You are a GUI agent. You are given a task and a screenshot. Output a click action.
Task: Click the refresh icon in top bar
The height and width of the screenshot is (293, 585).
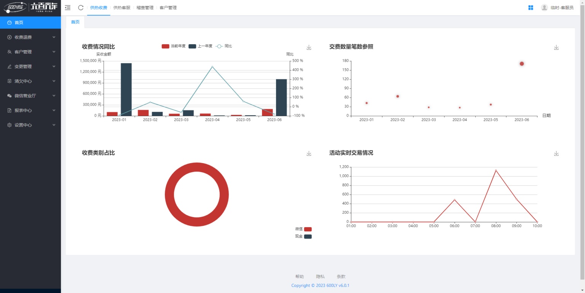(81, 8)
